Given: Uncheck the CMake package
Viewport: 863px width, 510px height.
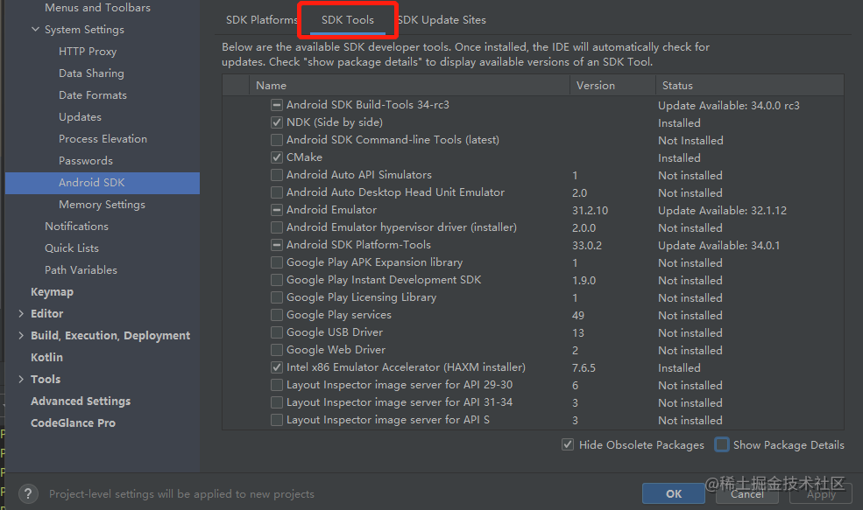Looking at the screenshot, I should click(277, 157).
